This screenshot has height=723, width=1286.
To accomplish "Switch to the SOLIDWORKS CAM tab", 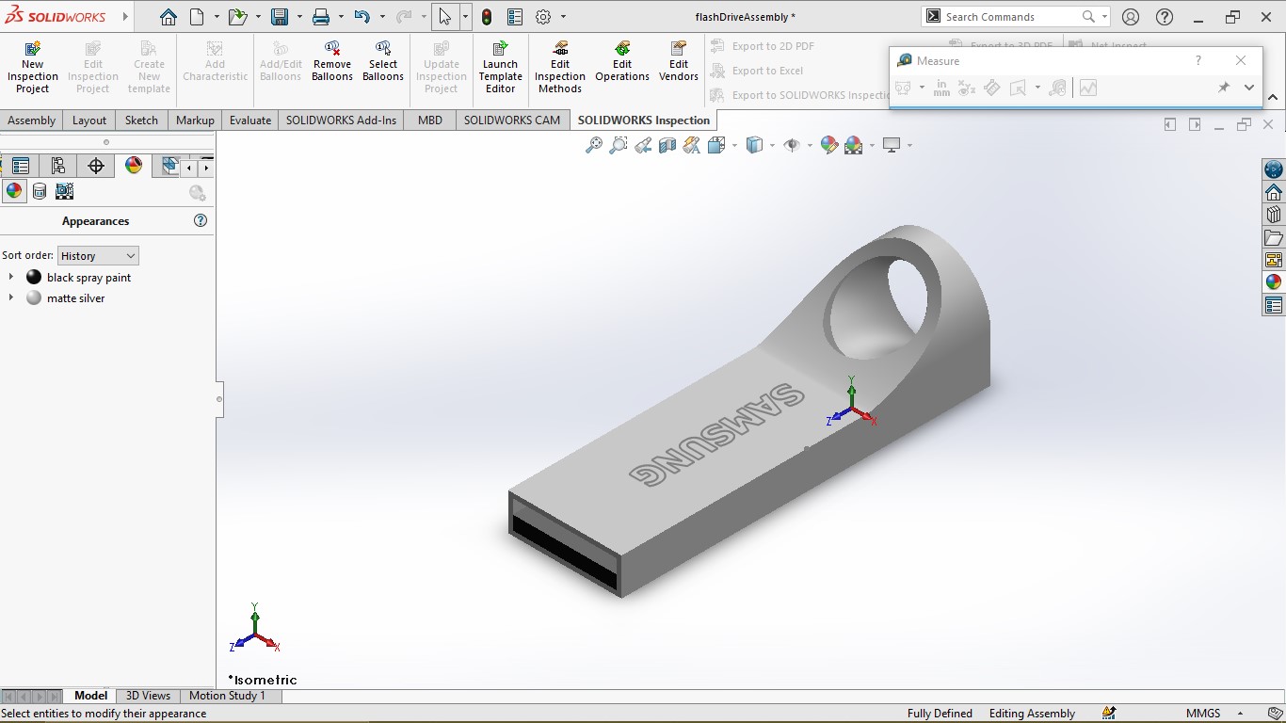I will point(512,120).
